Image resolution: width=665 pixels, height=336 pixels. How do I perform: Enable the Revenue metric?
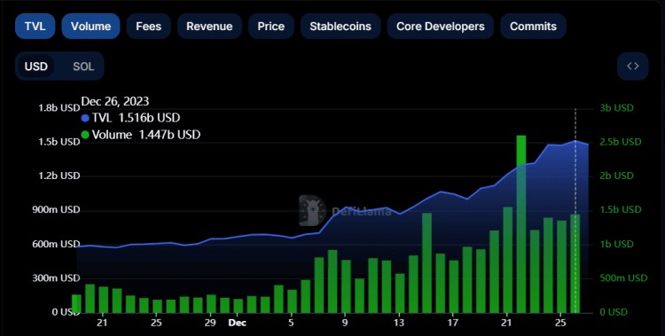pos(209,27)
